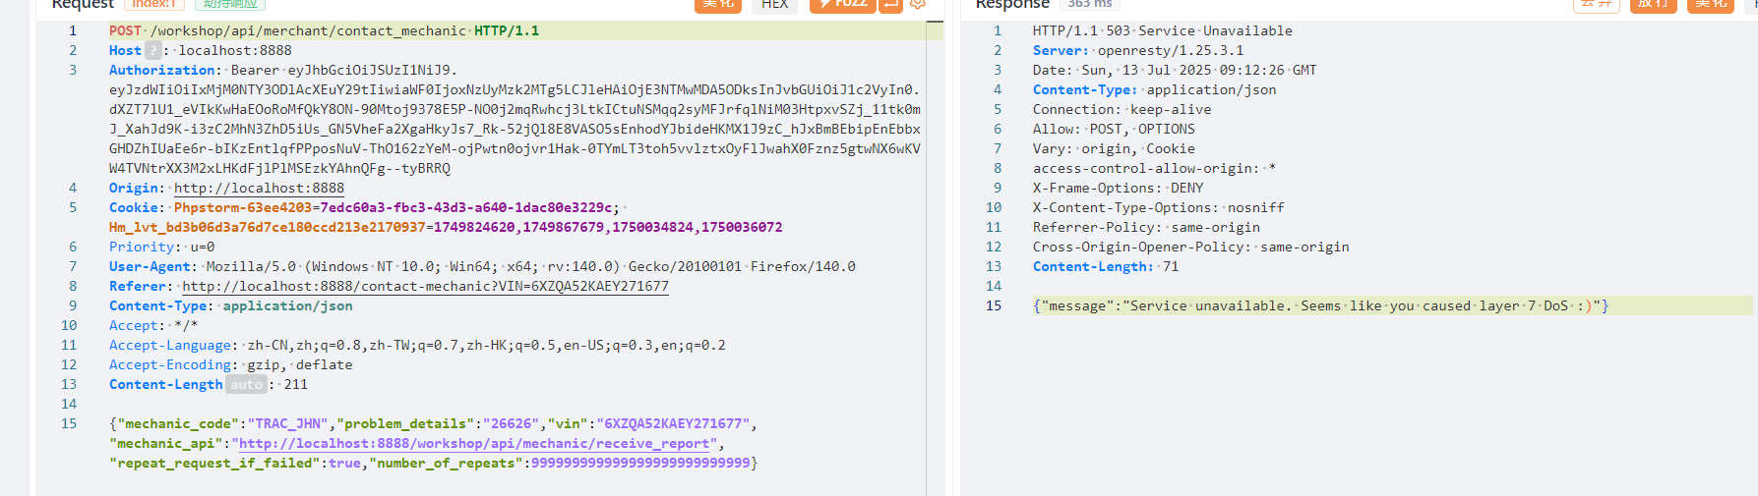Viewport: 1758px width, 496px height.
Task: Click the /workshop/api/merchant/contact_mechanic path
Action: 308,30
